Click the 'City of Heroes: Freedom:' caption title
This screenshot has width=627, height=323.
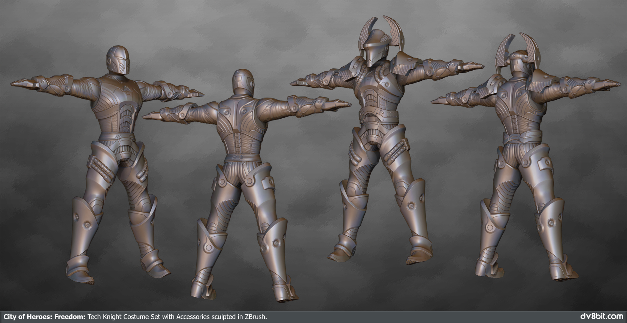point(45,317)
